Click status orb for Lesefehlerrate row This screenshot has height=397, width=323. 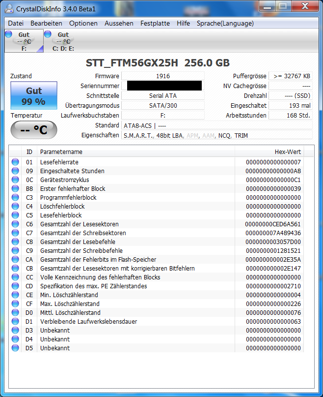tap(15, 162)
